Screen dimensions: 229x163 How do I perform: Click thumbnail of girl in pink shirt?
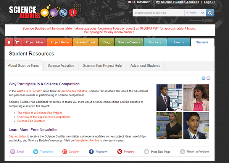196,97
